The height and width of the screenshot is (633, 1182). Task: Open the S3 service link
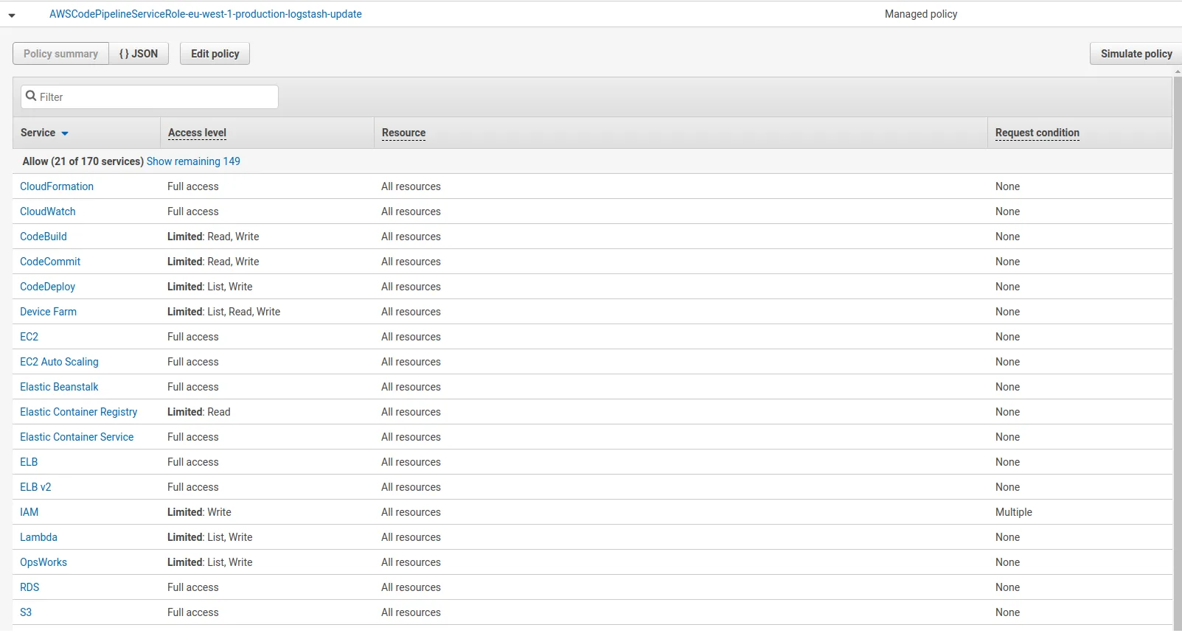pos(26,612)
